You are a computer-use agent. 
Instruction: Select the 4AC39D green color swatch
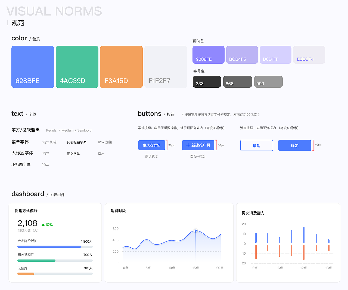[77, 67]
